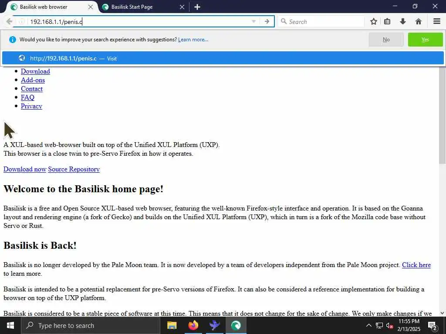This screenshot has width=446, height=334.
Task: Click the Go arrow in the address bar
Action: (267, 22)
